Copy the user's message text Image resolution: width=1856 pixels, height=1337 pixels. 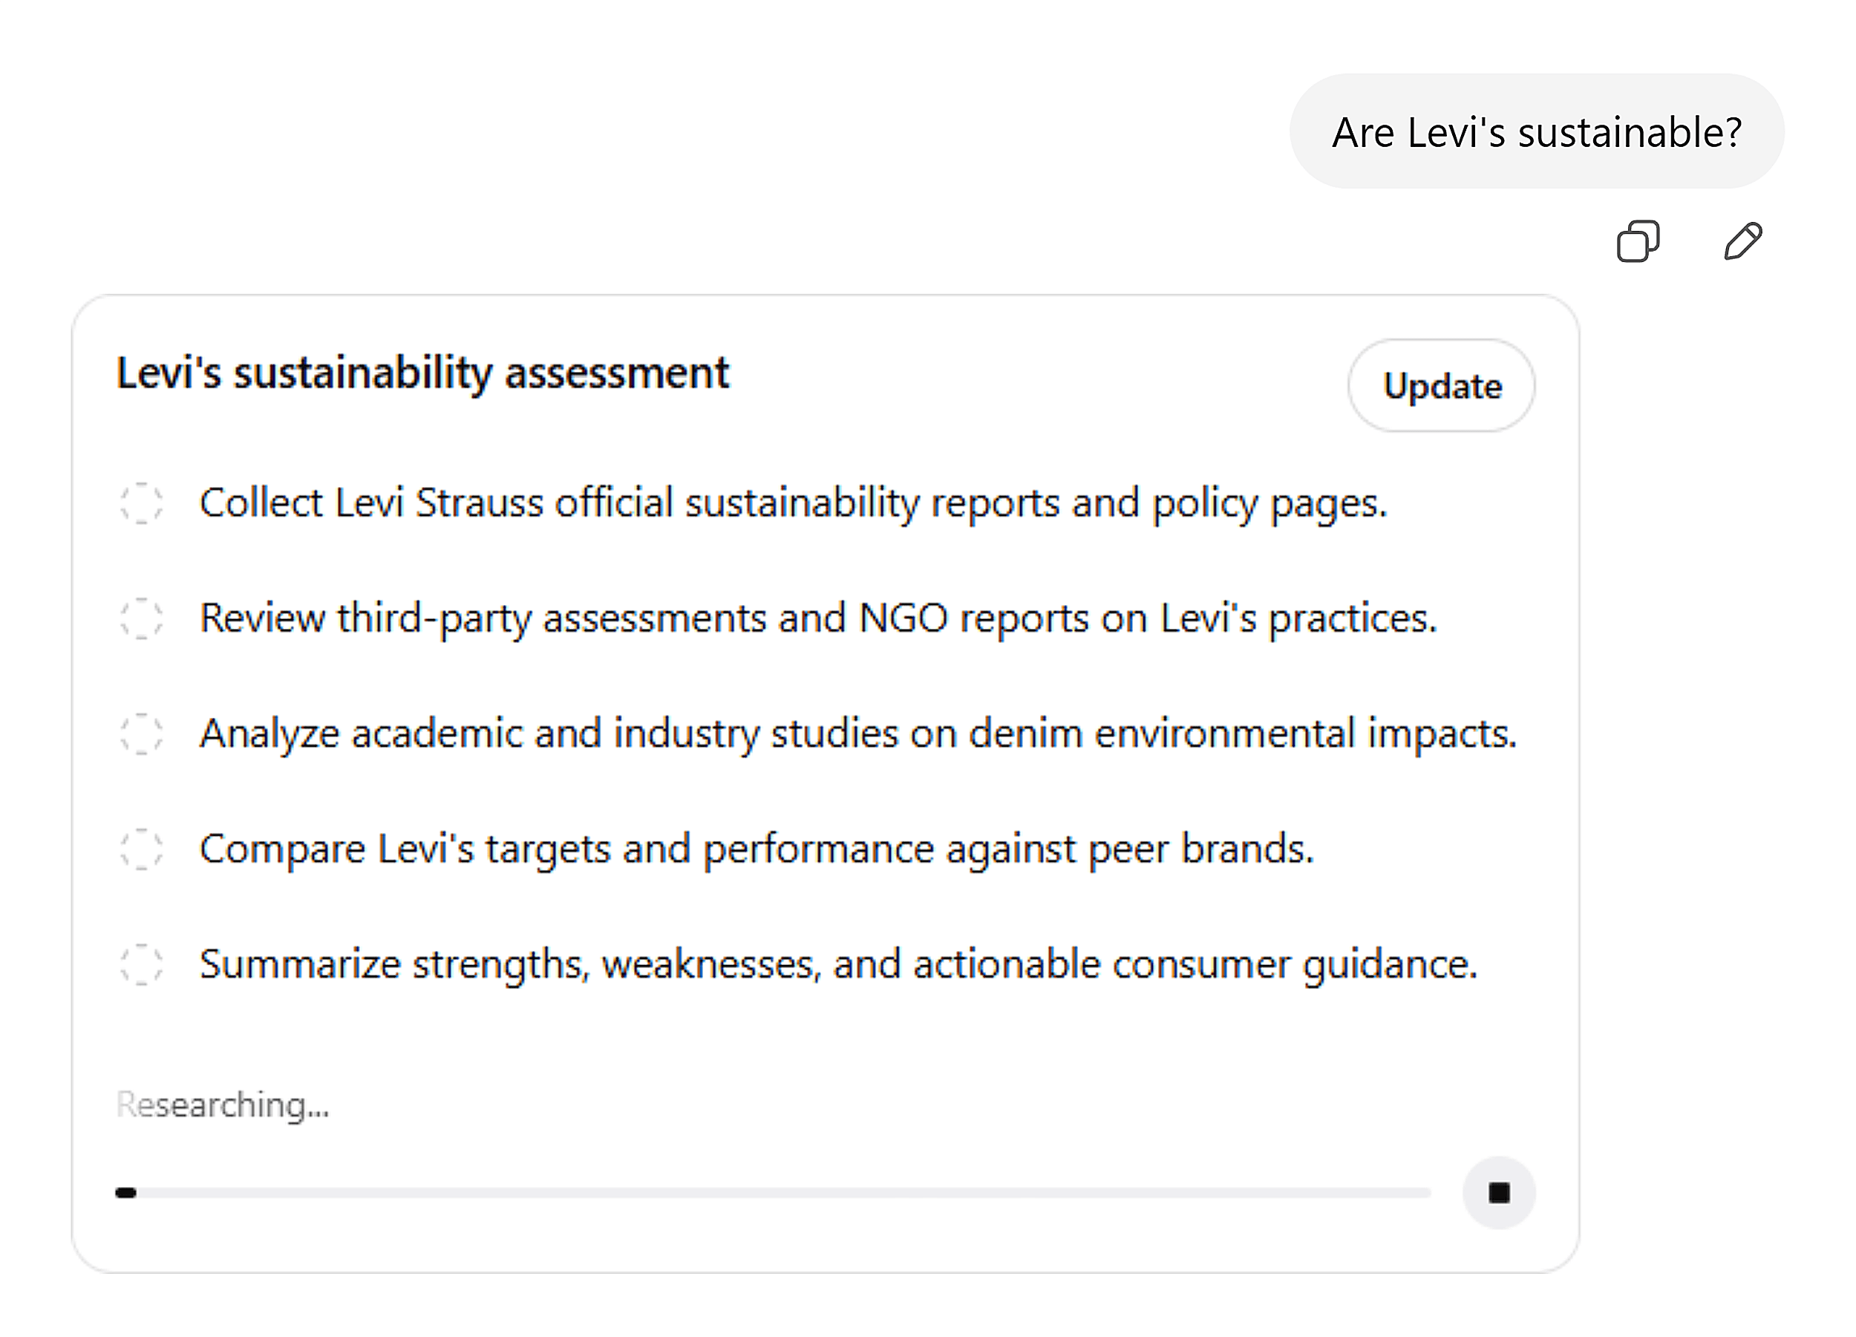tap(1638, 241)
